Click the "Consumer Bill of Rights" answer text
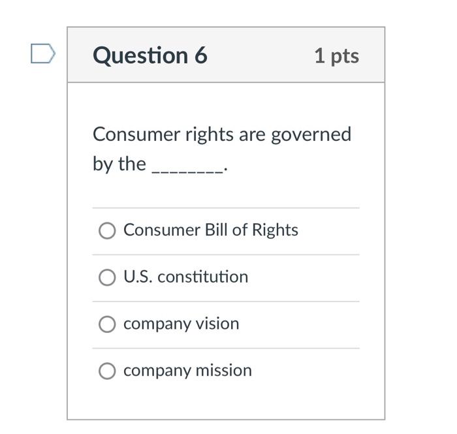This screenshot has width=457, height=434. pyautogui.click(x=210, y=230)
